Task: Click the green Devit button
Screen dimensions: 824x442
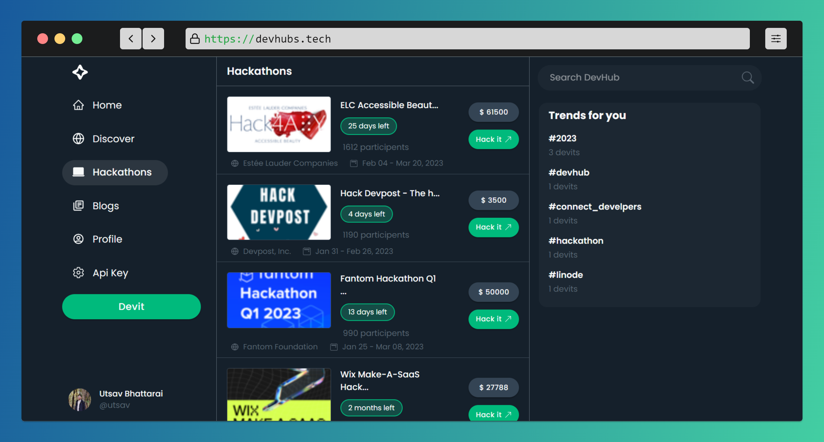Action: pos(131,306)
